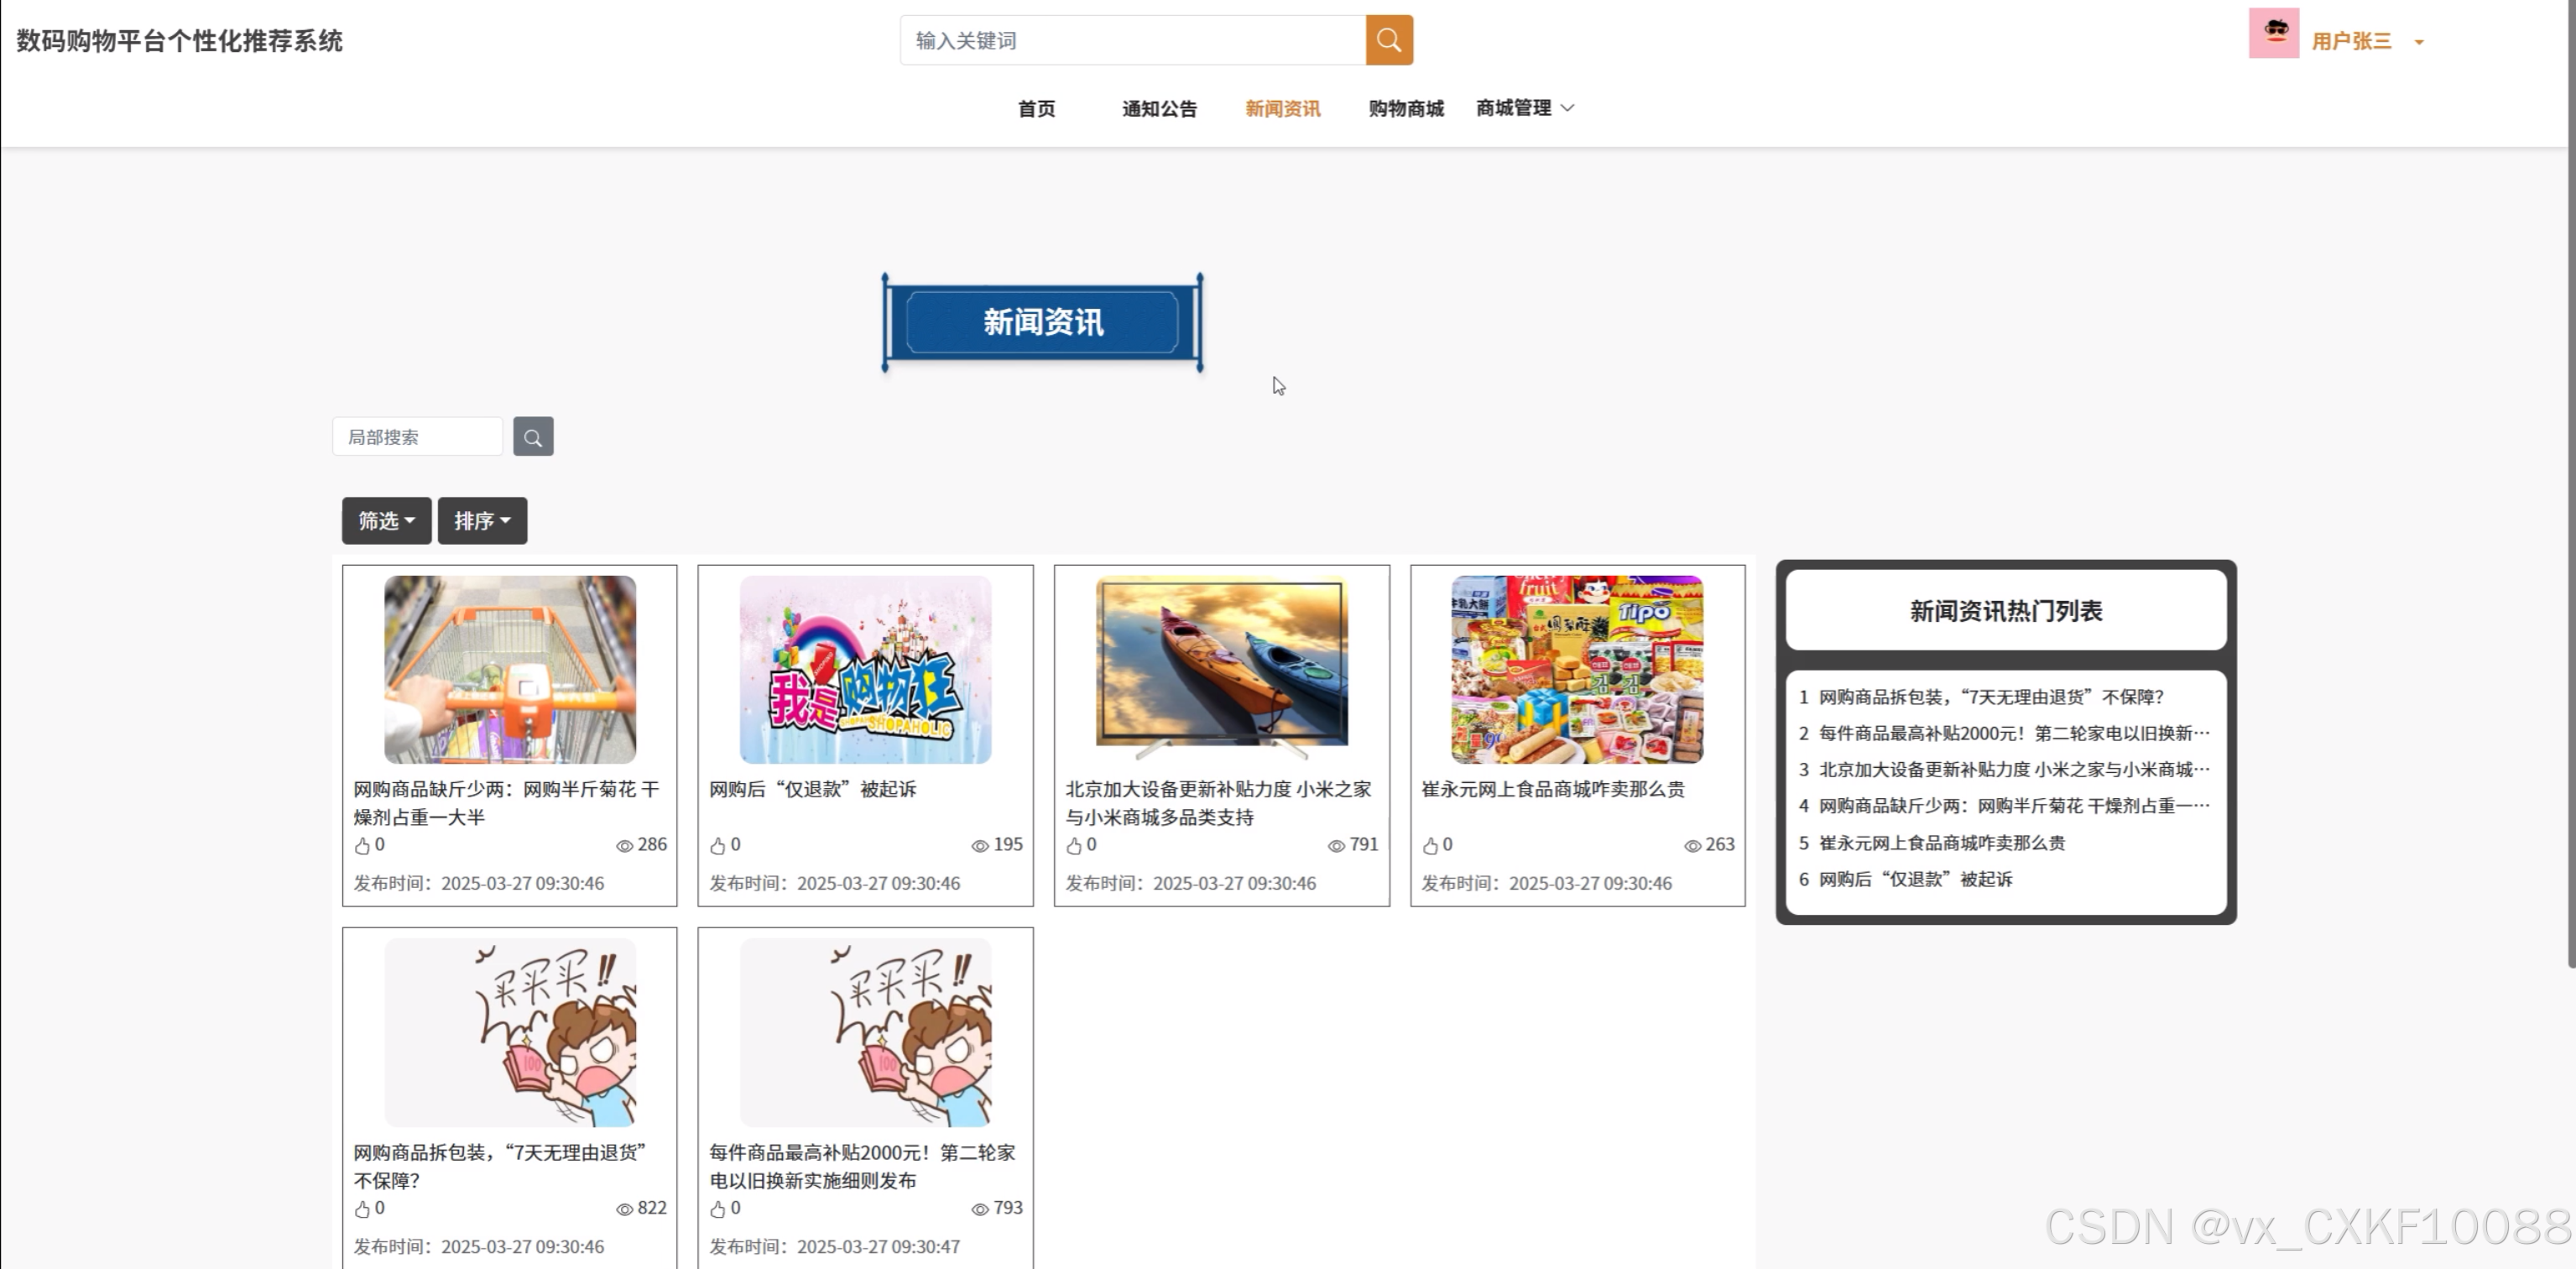The image size is (2576, 1269).
Task: Open the 筛选 filter dropdown
Action: 386,521
